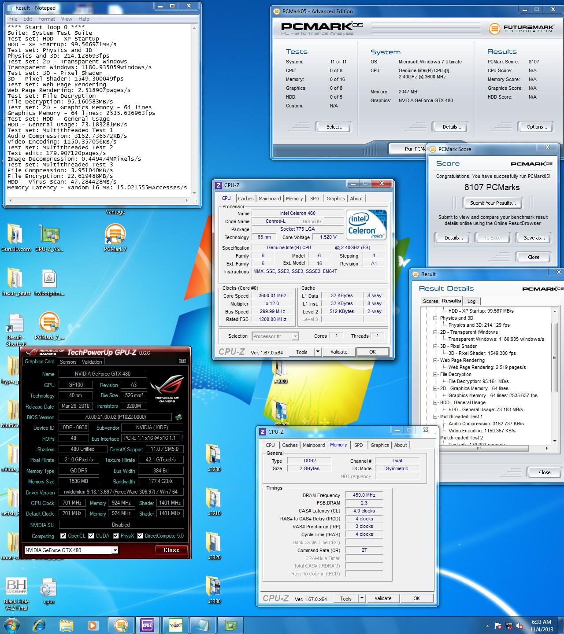
Task: Open the x3230 desktop folder
Action: click(x=214, y=458)
